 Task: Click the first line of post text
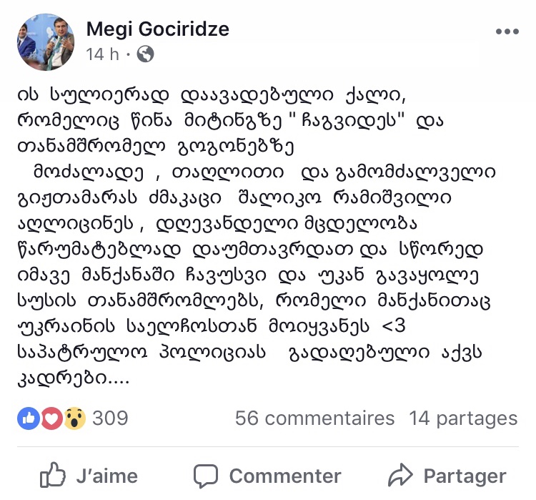pos(212,95)
